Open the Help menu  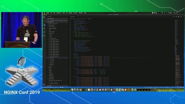pos(85,13)
